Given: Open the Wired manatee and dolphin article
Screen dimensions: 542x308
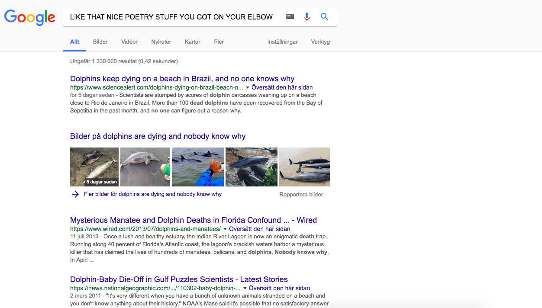Looking at the screenshot, I should coord(194,220).
